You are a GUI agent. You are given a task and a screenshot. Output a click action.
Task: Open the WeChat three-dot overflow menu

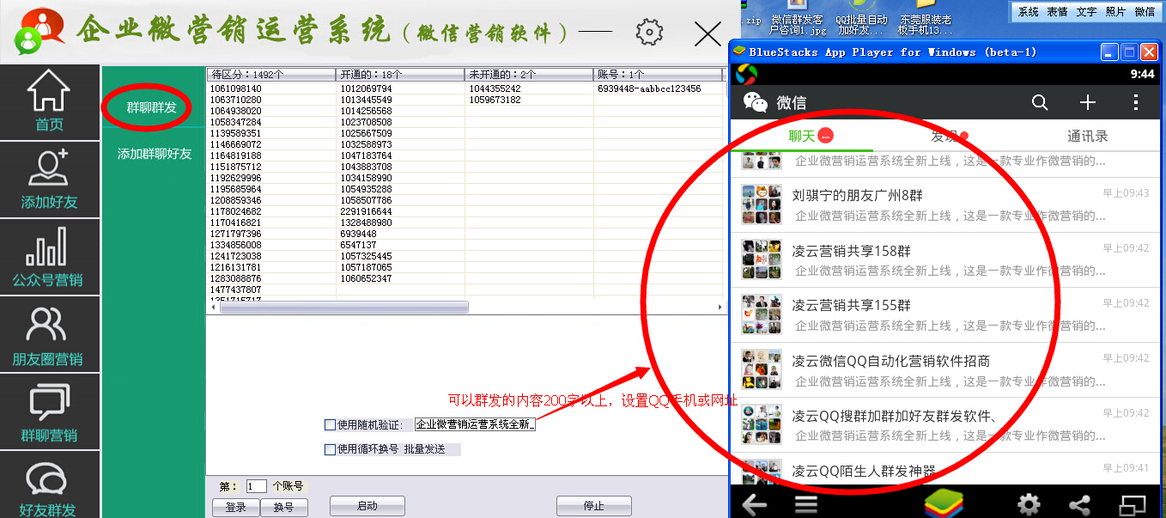[1136, 103]
